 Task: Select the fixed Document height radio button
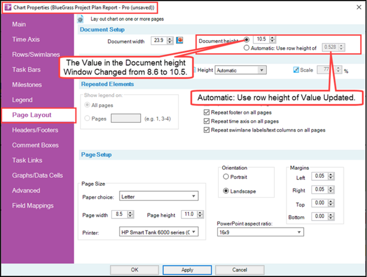point(247,39)
